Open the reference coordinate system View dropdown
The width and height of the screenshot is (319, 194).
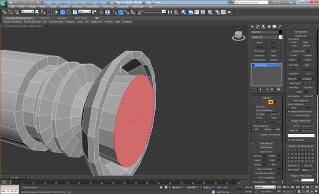pyautogui.click(x=84, y=11)
